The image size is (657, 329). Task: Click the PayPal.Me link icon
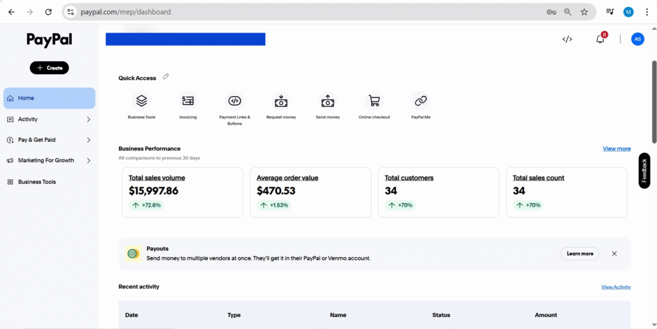coord(421,101)
